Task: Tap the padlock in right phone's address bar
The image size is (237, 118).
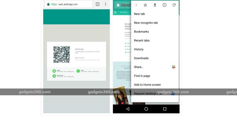Action: (x=118, y=5)
